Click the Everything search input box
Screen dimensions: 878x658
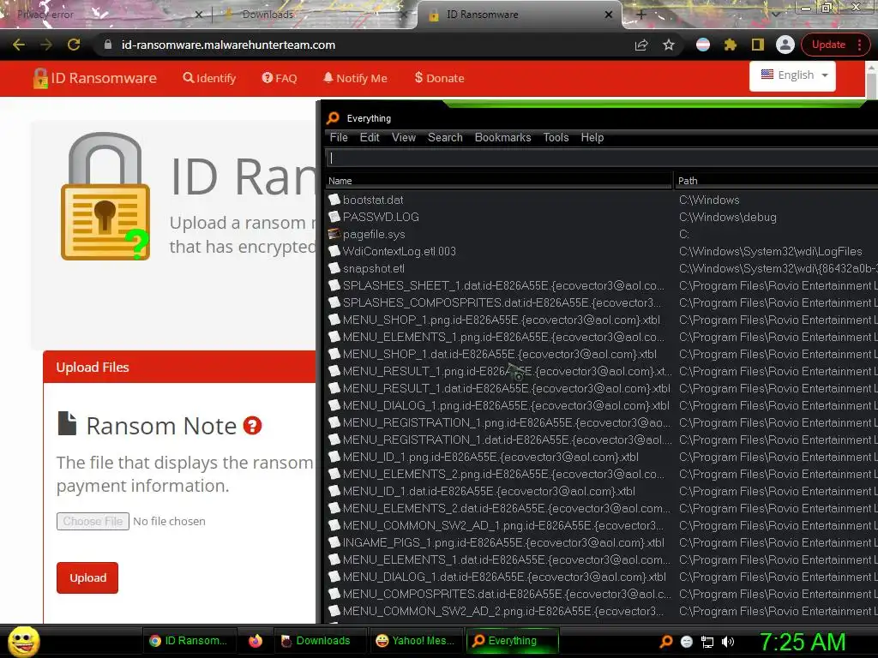[602, 159]
